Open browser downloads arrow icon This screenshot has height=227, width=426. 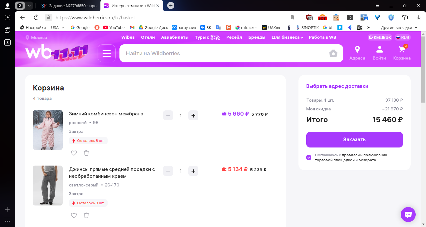click(419, 17)
